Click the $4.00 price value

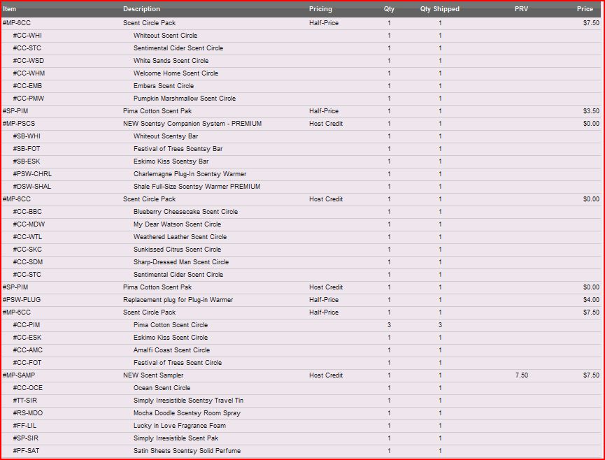point(591,300)
